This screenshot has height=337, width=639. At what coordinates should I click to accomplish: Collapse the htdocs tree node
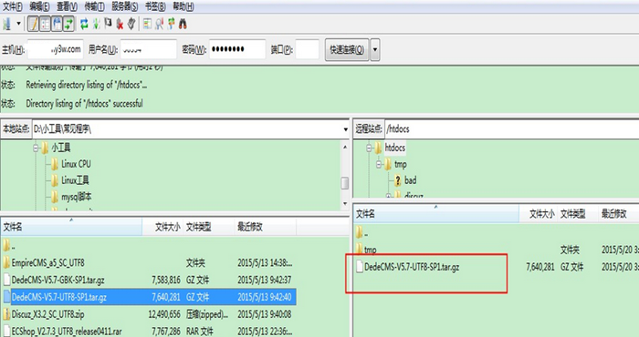click(369, 148)
